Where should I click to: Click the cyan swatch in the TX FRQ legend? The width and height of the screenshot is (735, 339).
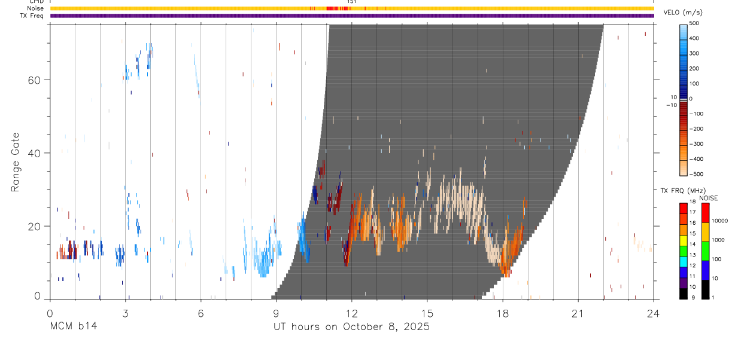coord(684,262)
